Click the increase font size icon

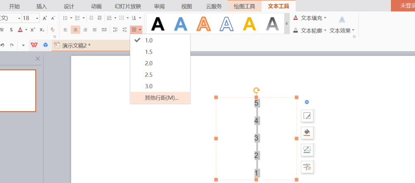pyautogui.click(x=45, y=18)
